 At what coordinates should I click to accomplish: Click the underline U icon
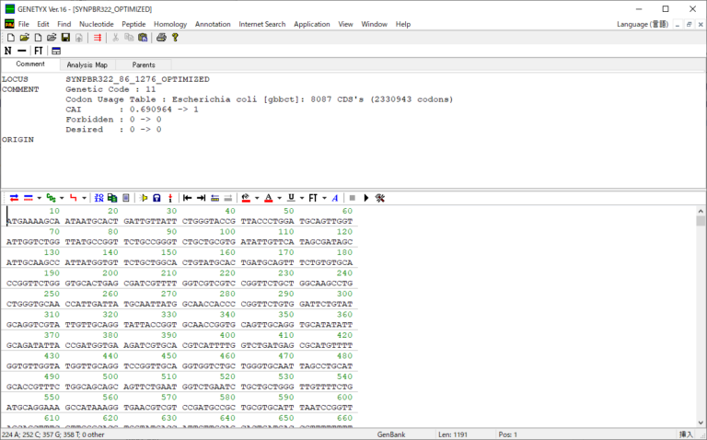pyautogui.click(x=291, y=198)
